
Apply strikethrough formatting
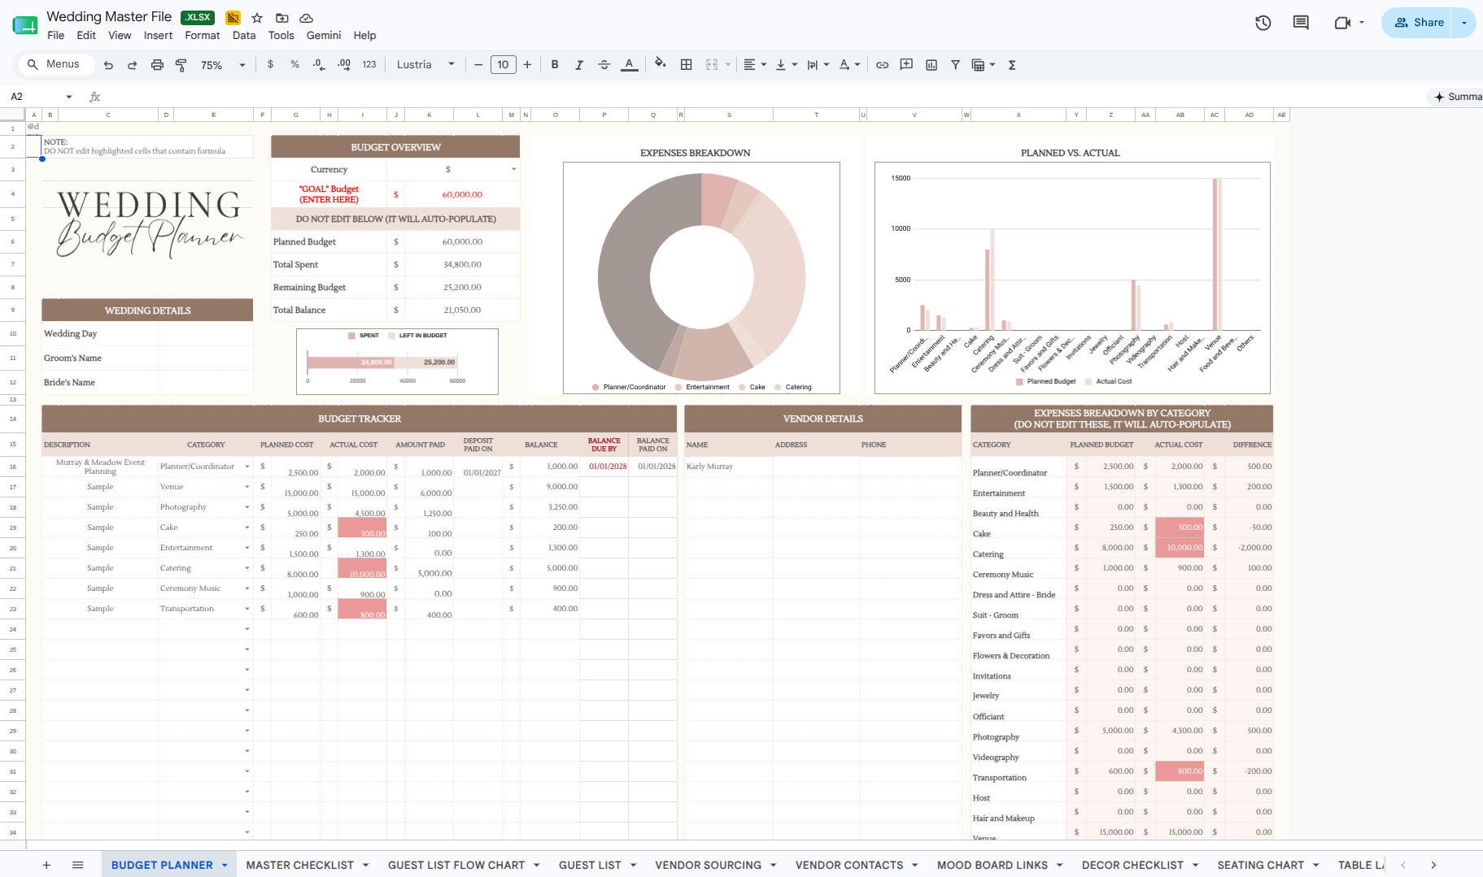pos(604,65)
